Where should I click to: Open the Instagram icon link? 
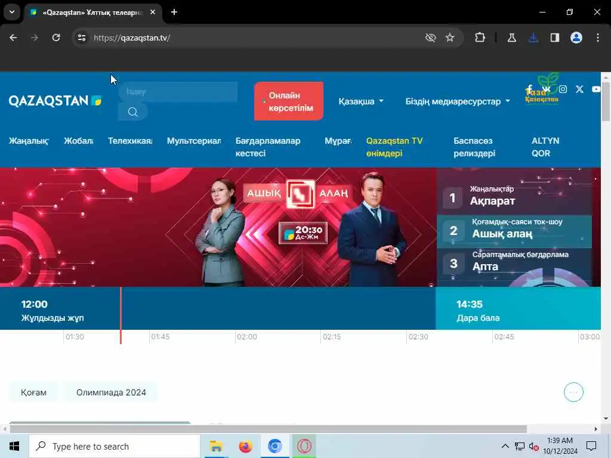(x=563, y=89)
